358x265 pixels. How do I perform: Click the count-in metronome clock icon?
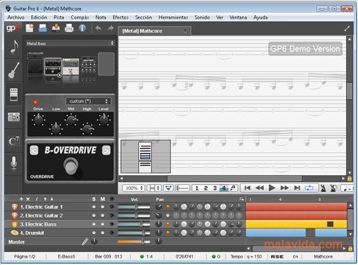333,188
